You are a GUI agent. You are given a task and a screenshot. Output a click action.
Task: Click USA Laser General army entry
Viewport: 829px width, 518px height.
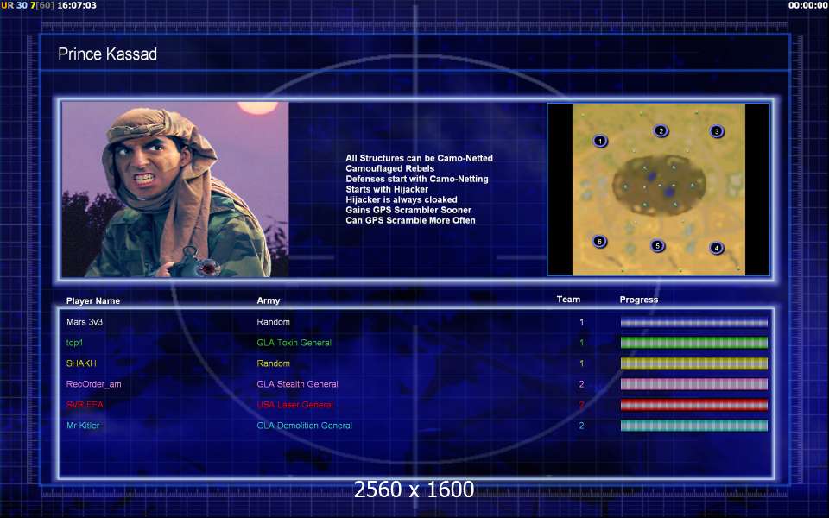(x=295, y=405)
